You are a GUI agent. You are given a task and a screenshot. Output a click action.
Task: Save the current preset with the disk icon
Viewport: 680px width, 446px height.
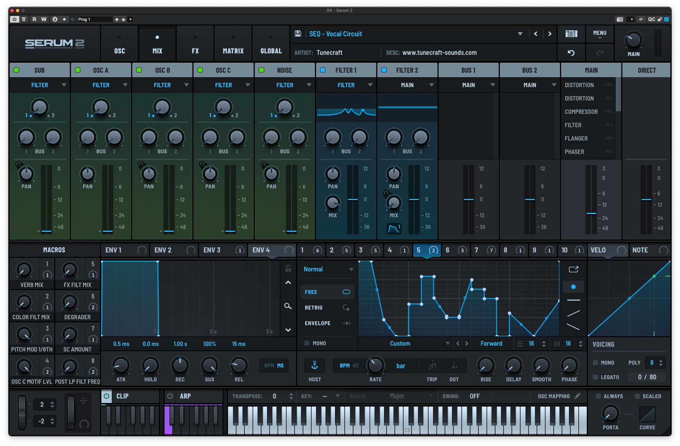tap(297, 33)
